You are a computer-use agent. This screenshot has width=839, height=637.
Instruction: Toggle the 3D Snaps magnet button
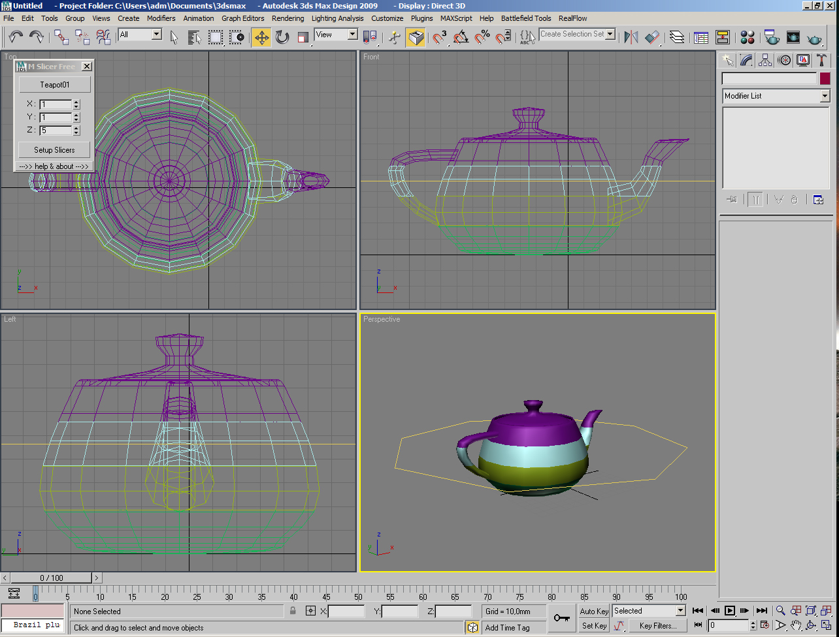(440, 37)
